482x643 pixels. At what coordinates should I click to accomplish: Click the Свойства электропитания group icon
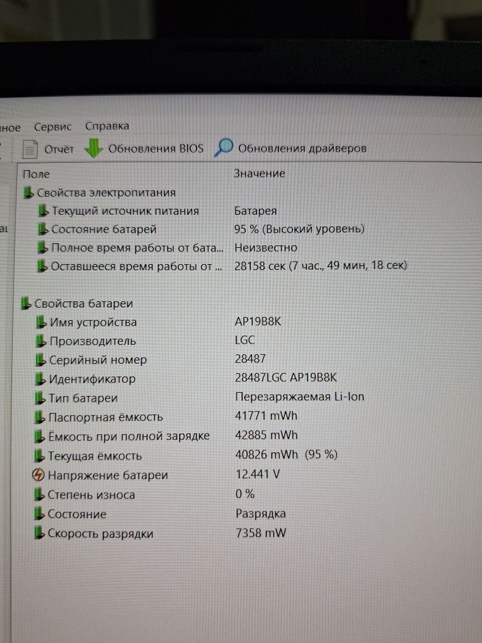point(28,193)
